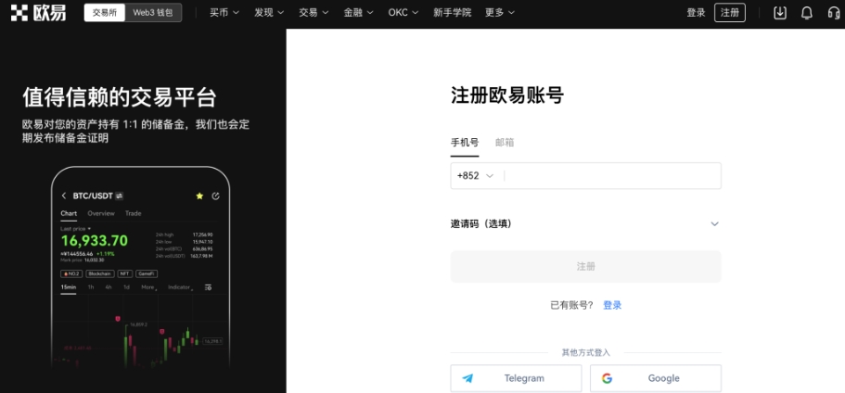845x393 pixels.
Task: Switch to Web3 钱包
Action: tap(153, 13)
